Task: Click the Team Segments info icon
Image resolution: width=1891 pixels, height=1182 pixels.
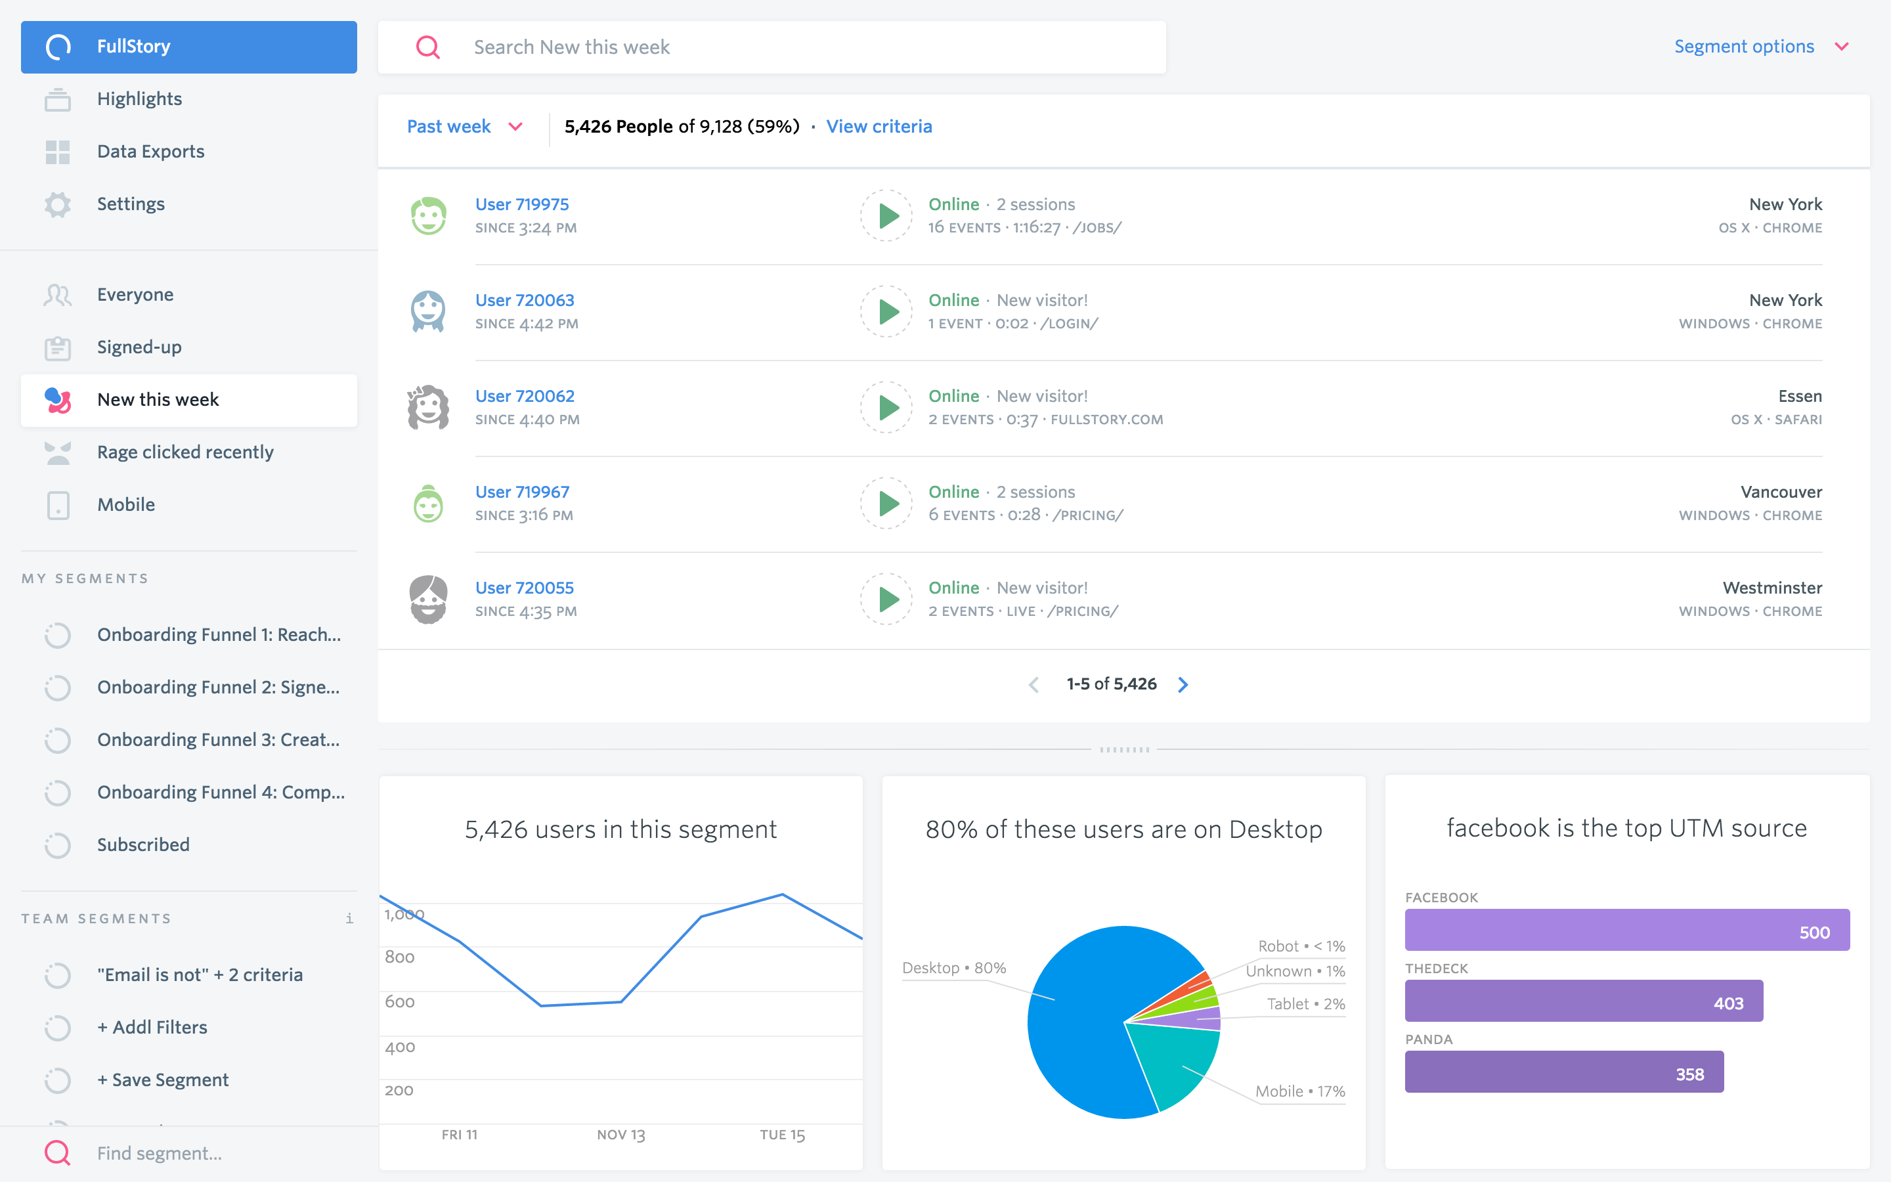Action: (x=349, y=919)
